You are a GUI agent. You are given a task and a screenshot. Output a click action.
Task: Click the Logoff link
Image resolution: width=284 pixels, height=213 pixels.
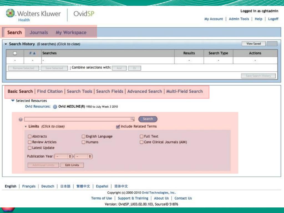tap(273, 19)
